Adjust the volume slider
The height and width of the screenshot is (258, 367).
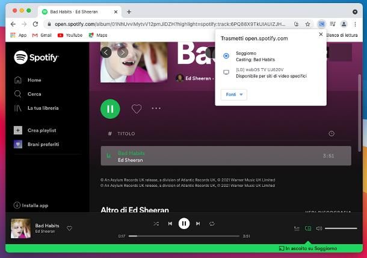point(341,228)
